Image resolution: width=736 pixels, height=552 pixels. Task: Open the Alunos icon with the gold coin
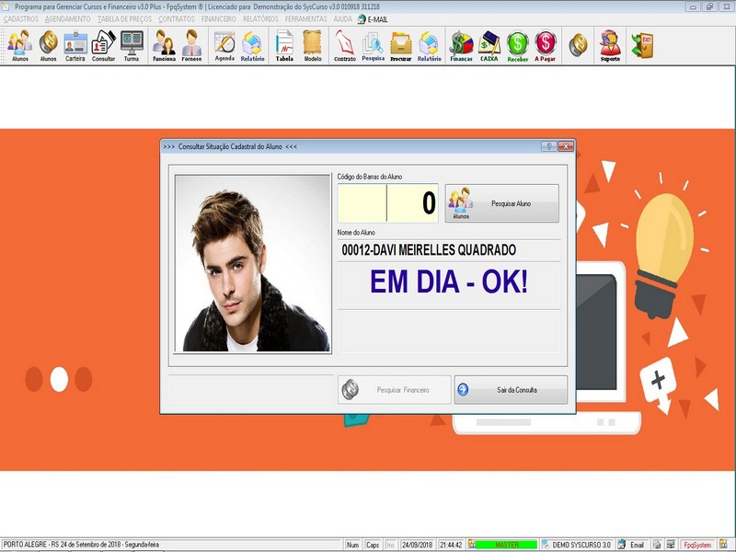click(x=48, y=45)
